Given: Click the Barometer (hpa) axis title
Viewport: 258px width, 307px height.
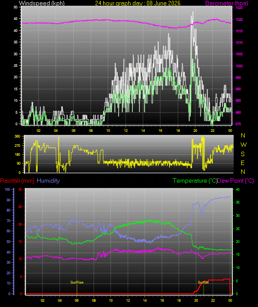Looking at the screenshot, I should click(x=227, y=4).
